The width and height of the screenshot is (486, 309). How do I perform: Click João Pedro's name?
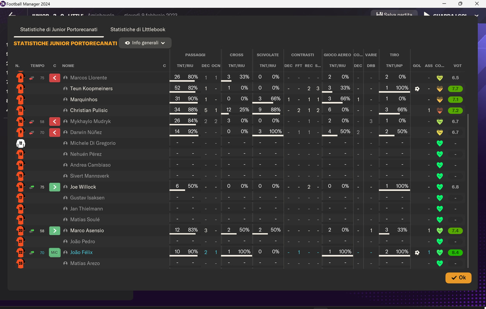click(x=82, y=242)
